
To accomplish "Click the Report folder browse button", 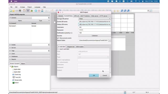I will coord(109,40).
